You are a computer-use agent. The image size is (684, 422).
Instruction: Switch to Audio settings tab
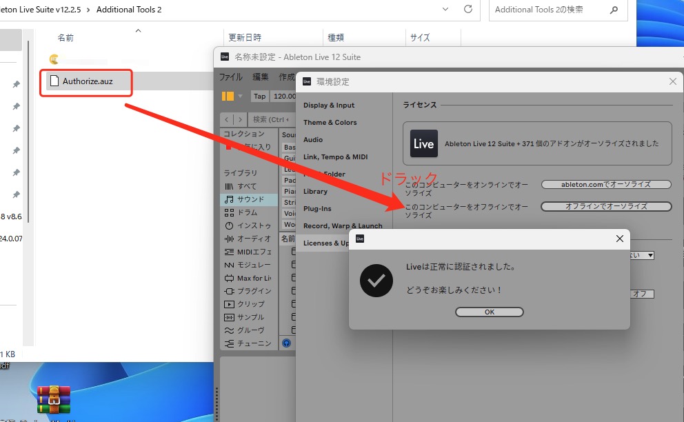click(x=313, y=140)
